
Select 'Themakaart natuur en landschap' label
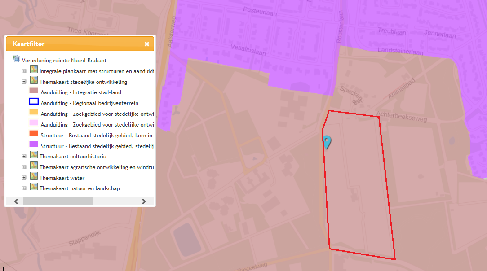click(x=80, y=188)
